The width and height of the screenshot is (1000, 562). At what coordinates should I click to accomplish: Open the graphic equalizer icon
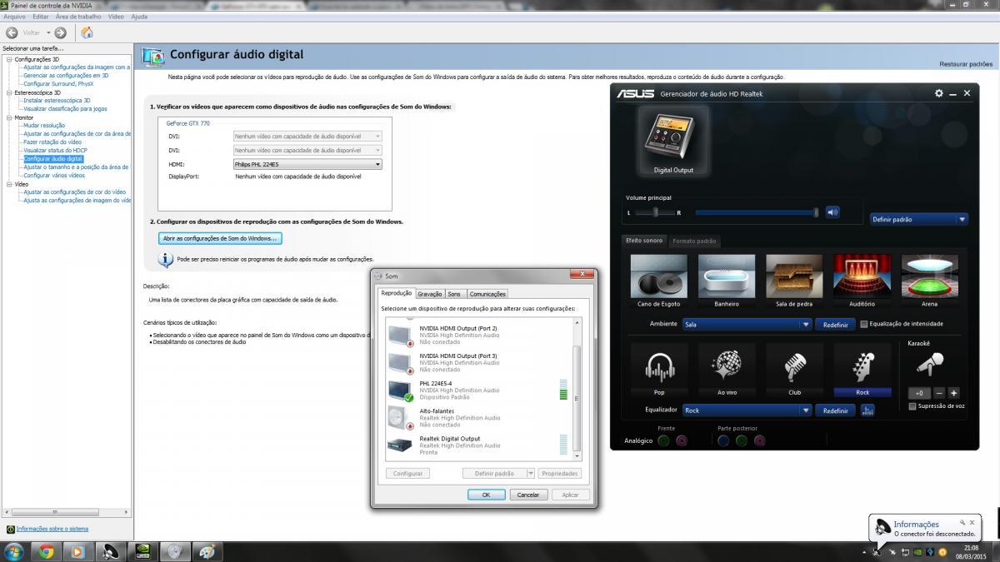click(867, 410)
